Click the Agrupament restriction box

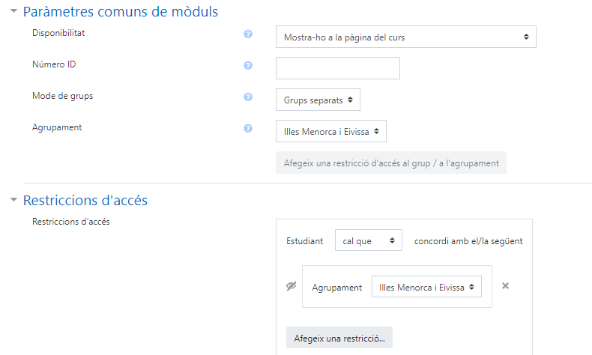tap(397, 287)
